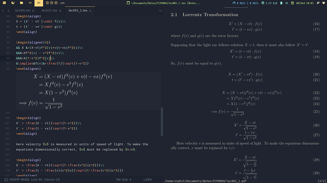Screen dimensions: 327x183
Task: Close the lec001_1.tex tab
Action: [90, 10]
